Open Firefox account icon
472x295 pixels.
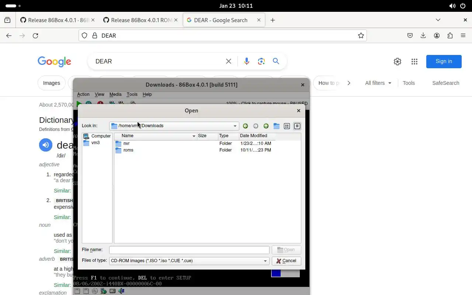click(437, 35)
